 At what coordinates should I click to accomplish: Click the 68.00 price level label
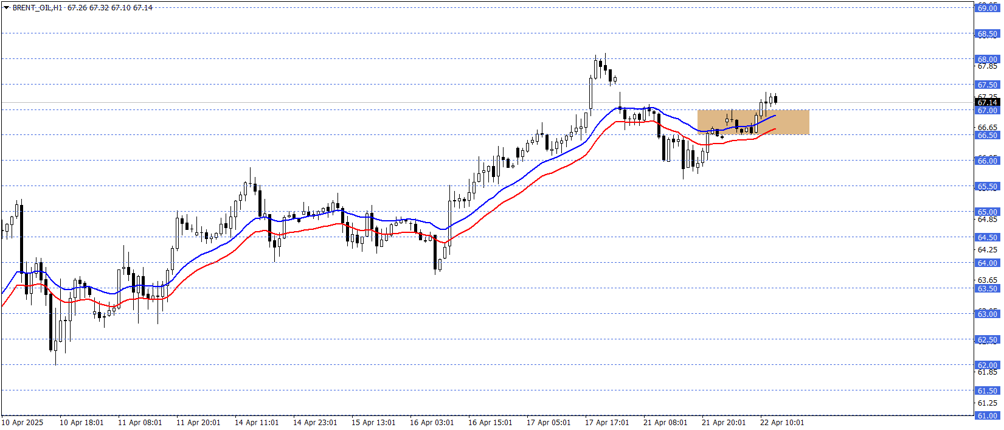pyautogui.click(x=988, y=59)
